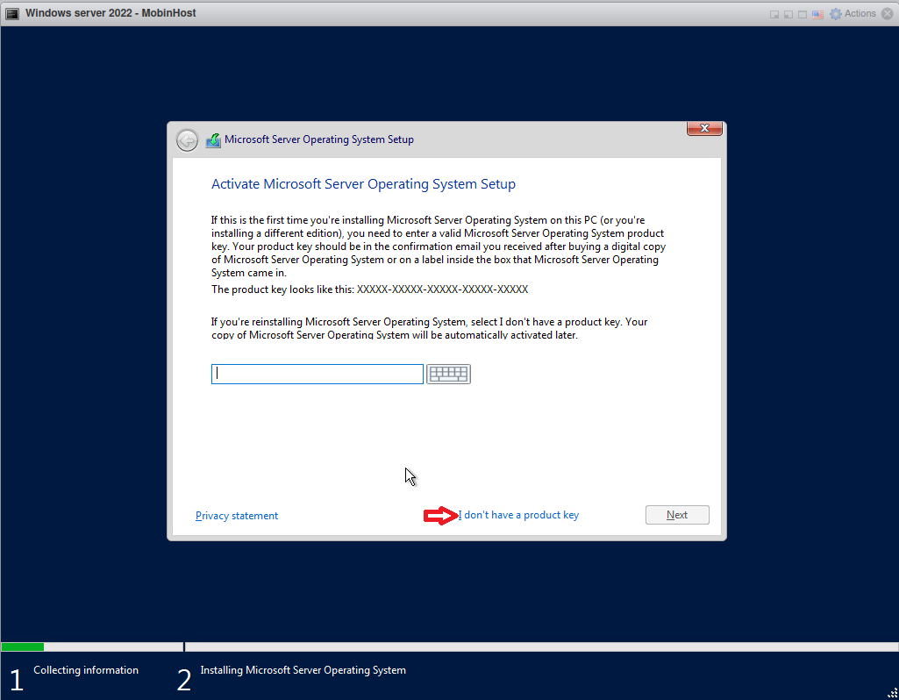The image size is (899, 700).
Task: Click the Activate Microsoft Server Operating System Setup heading
Action: tap(363, 184)
